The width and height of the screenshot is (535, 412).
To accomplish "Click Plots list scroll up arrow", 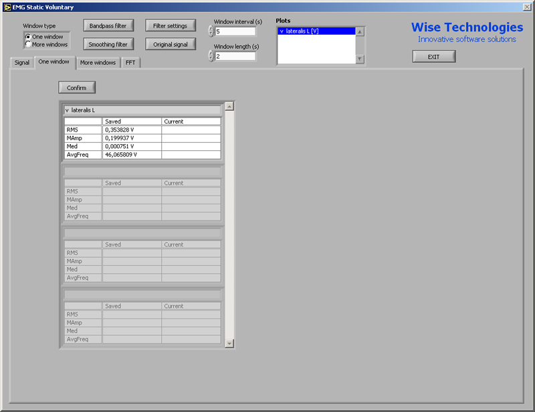I will [360, 31].
